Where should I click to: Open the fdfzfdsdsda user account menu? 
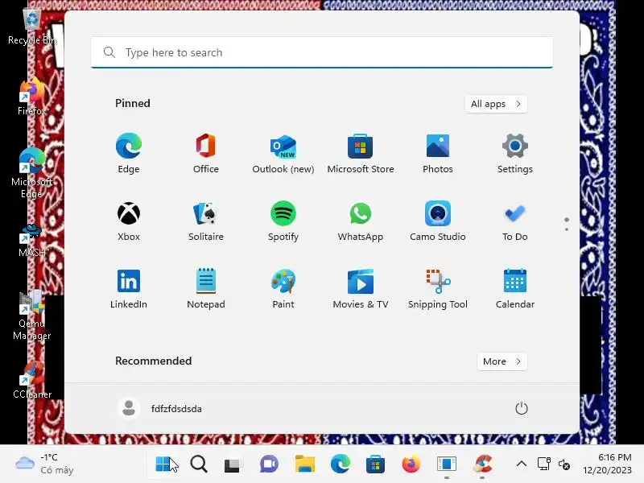[x=160, y=408]
